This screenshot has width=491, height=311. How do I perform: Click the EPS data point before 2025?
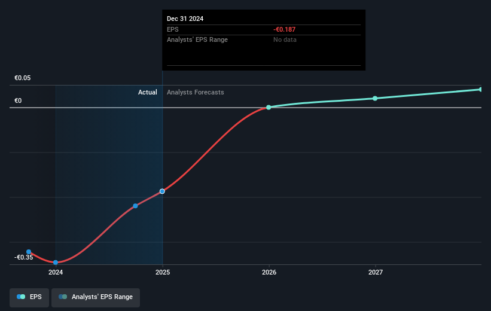(135, 206)
